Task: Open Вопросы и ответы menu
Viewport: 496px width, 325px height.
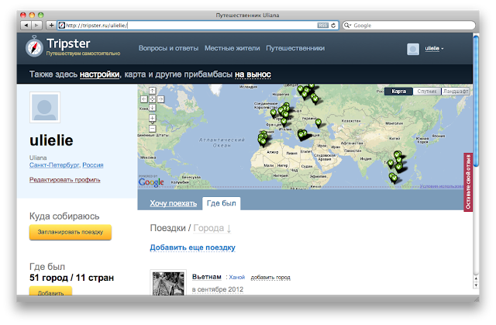Action: [169, 48]
